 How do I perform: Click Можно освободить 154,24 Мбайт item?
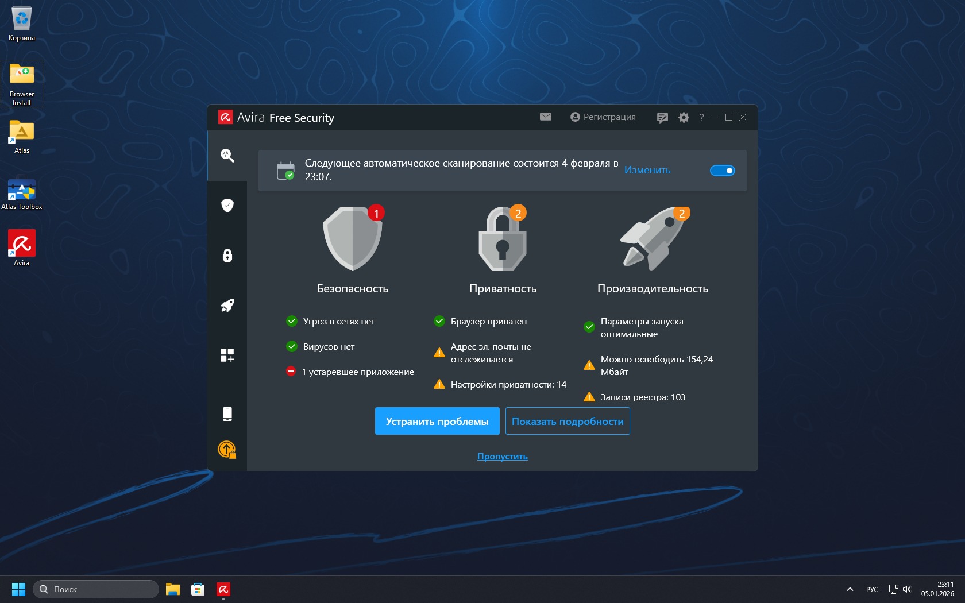coord(649,366)
